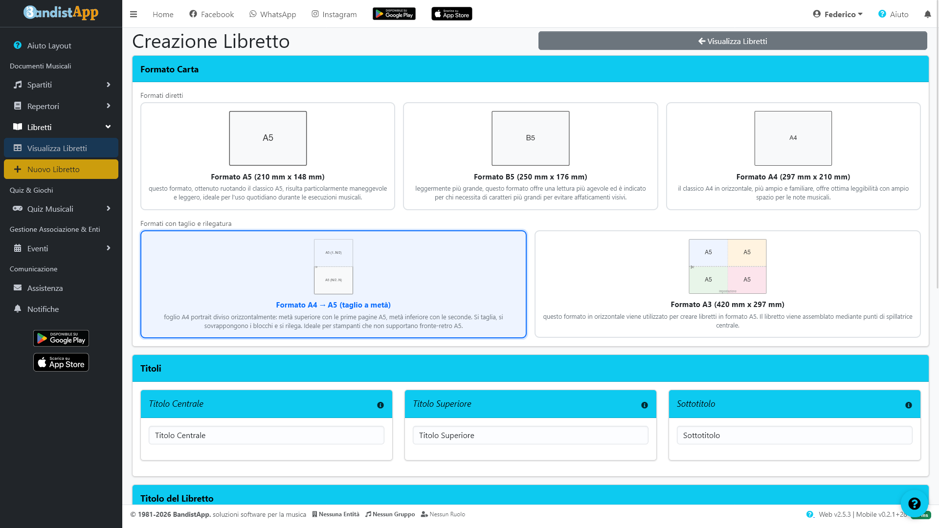
Task: Click the Assistenza envelope icon
Action: click(x=17, y=288)
